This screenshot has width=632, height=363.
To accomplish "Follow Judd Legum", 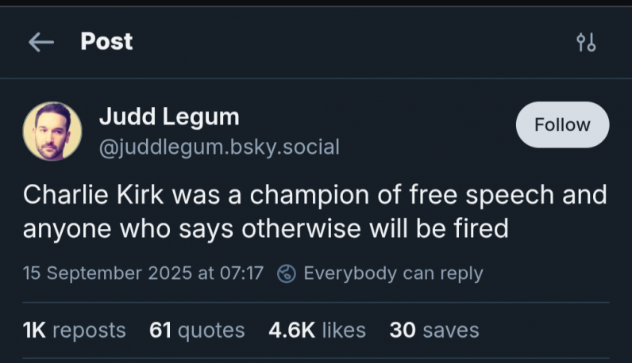I will 562,125.
